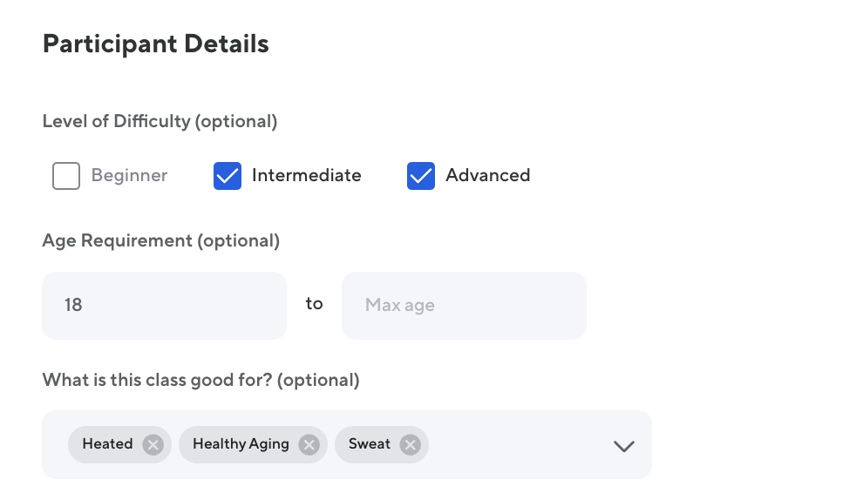This screenshot has height=500, width=863.
Task: Focus the Max age input field
Action: point(464,306)
